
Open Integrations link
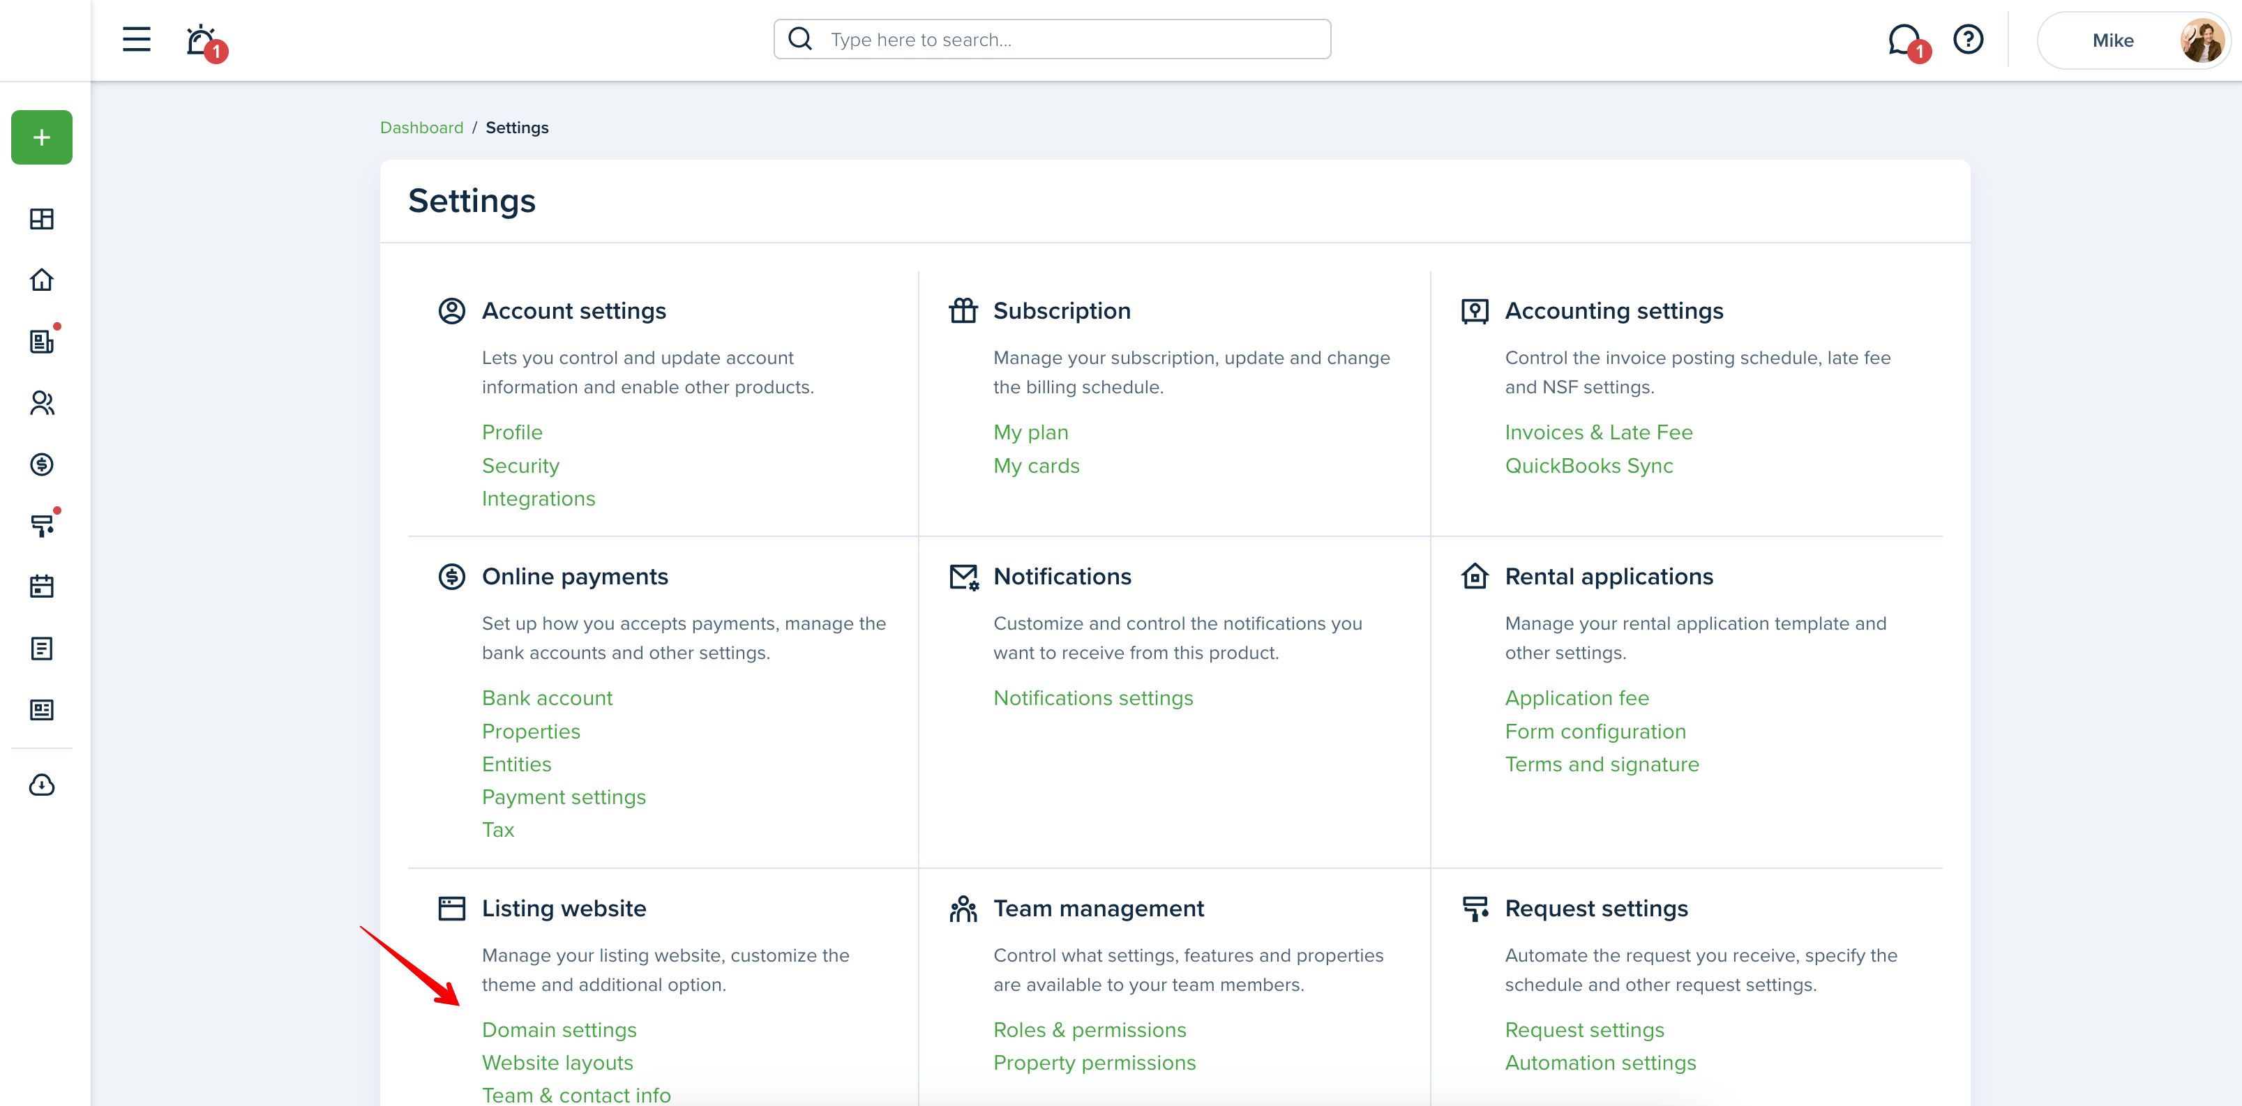point(539,499)
